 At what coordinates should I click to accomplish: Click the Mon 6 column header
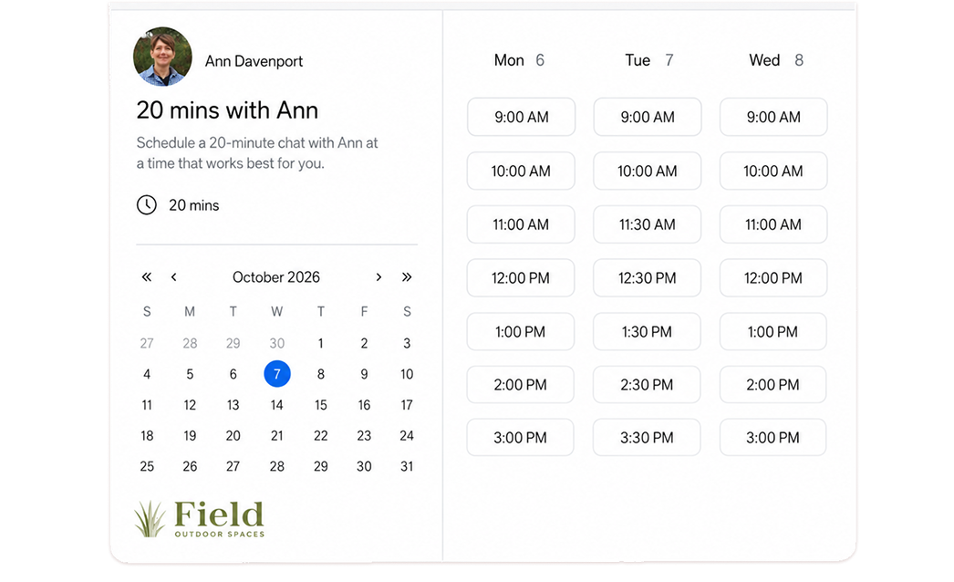pos(519,60)
